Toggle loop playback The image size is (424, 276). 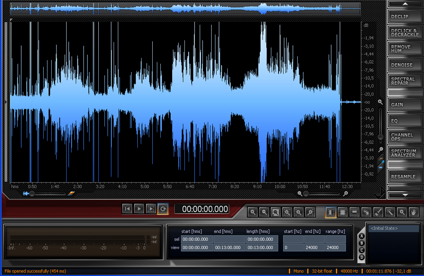tap(162, 208)
